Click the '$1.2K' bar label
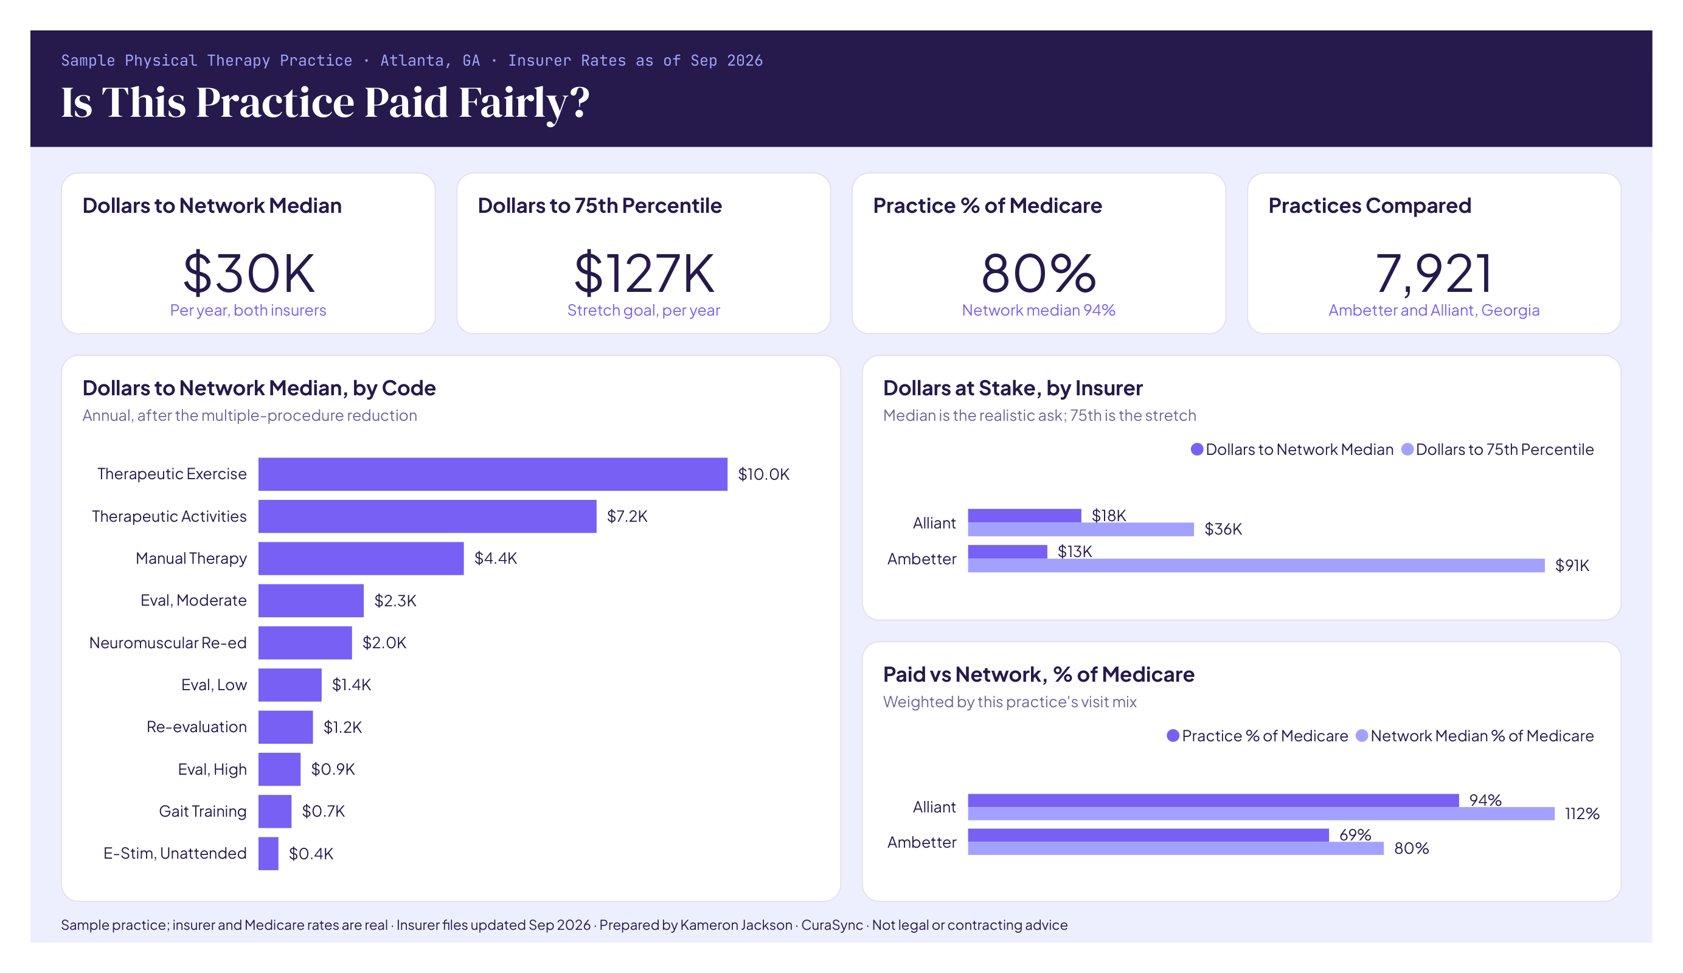Viewport: 1683px width, 973px height. [342, 727]
